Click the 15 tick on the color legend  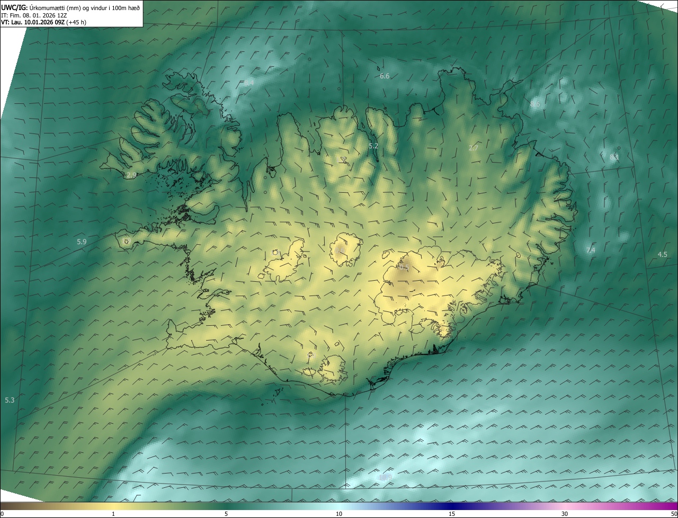coord(452,514)
